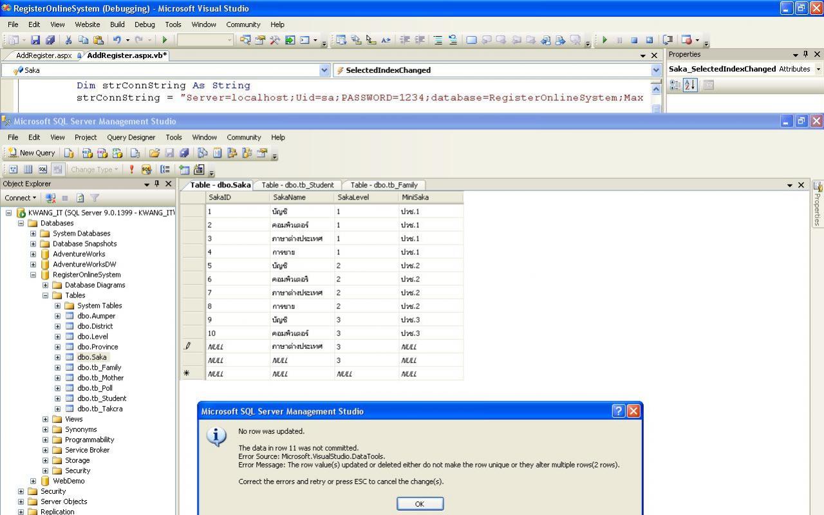The width and height of the screenshot is (824, 515).
Task: Click Add Table icon in Query Designer toolbar
Action: [184, 169]
